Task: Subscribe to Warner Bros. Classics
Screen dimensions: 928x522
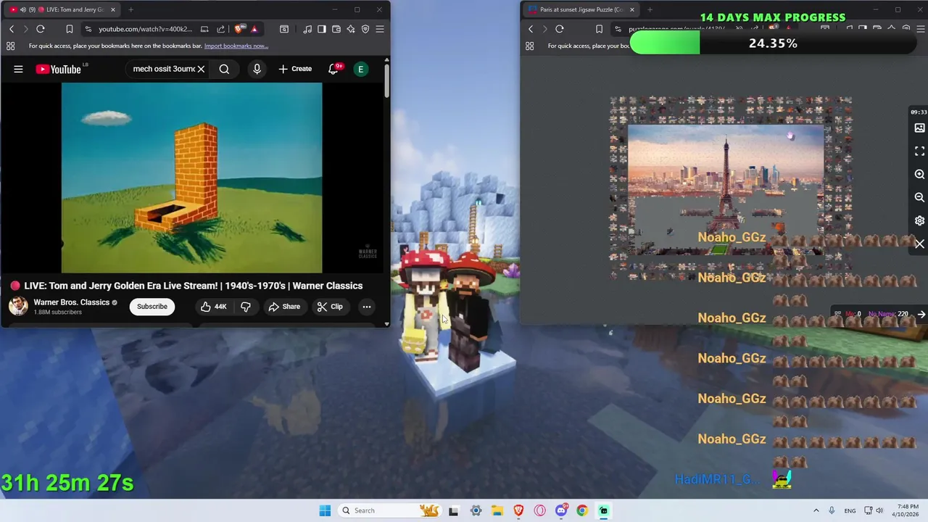Action: pos(152,306)
